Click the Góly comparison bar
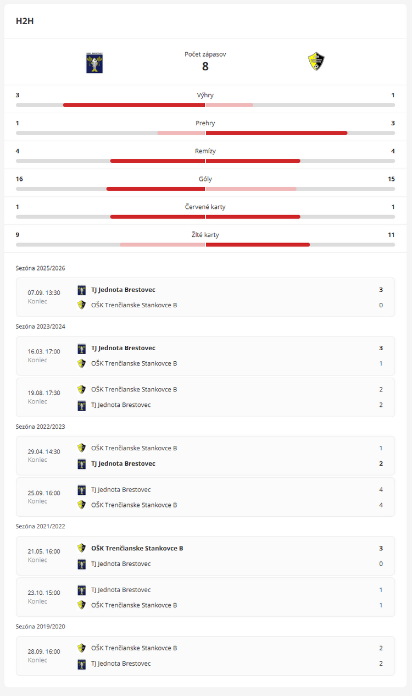This screenshot has height=696, width=412. coord(205,189)
